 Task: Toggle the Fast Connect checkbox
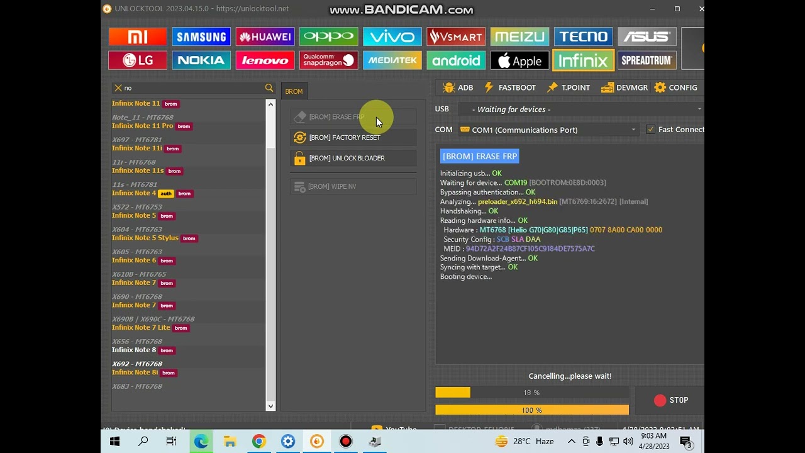[x=650, y=130]
